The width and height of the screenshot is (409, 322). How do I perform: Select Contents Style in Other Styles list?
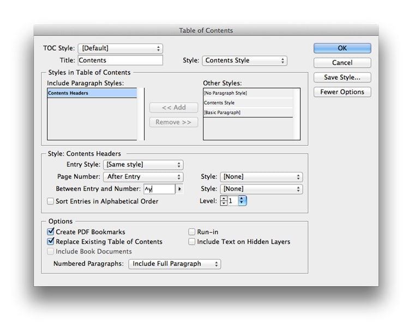click(x=248, y=103)
